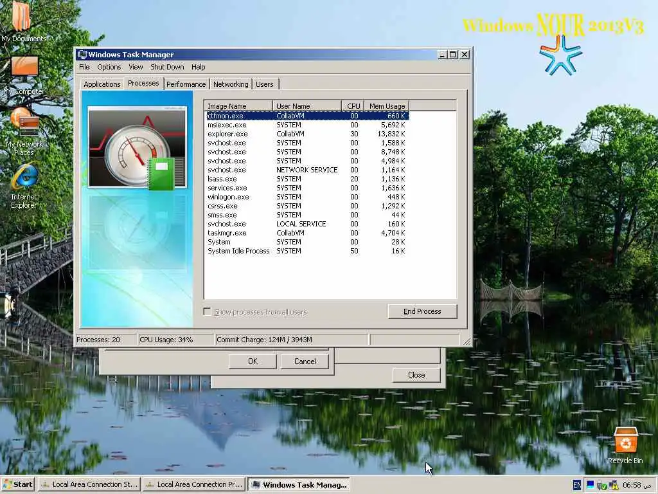Select the ctfmon.exe process row
Image resolution: width=658 pixels, height=494 pixels.
point(308,116)
